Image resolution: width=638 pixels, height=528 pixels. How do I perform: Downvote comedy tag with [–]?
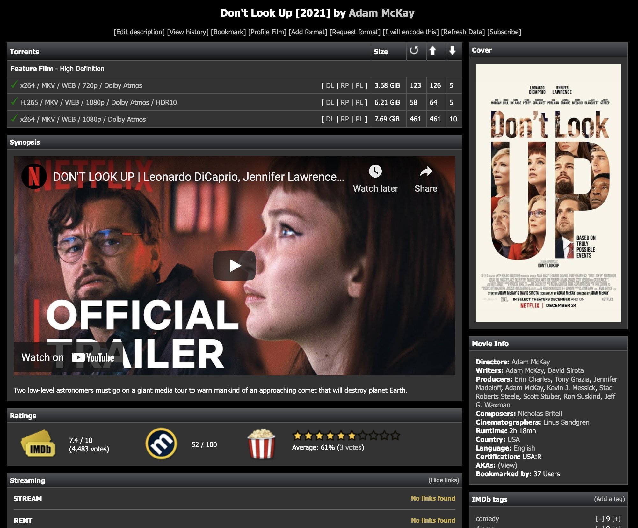coord(599,519)
